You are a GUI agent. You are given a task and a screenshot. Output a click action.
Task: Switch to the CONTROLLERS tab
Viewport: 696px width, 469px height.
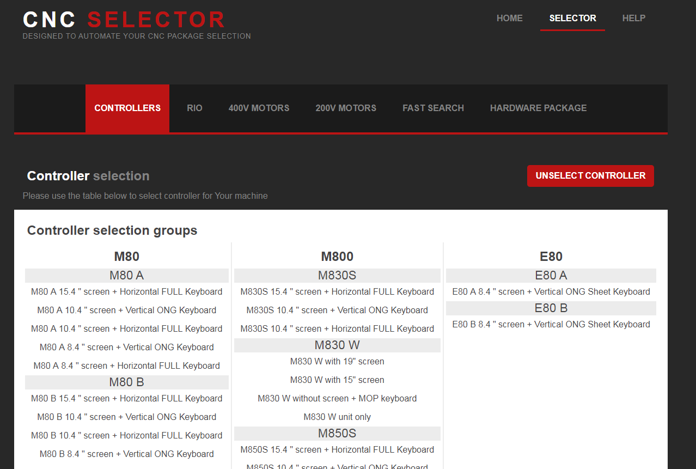tap(127, 108)
